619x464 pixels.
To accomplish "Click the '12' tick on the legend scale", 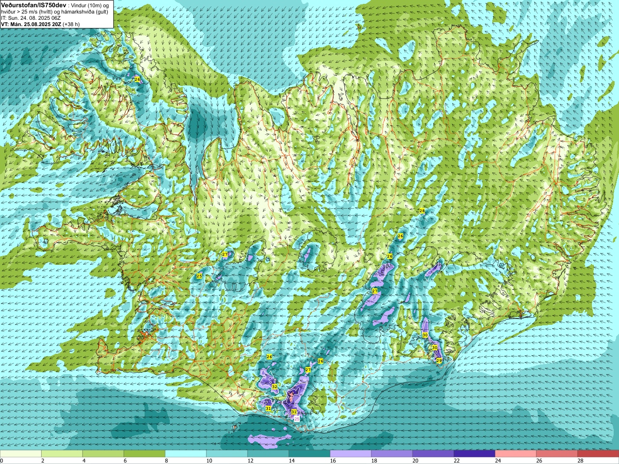I will pos(251,461).
